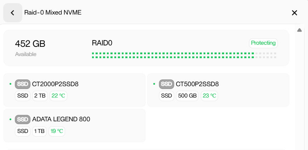
Task: Click the 500 GB capacity tag
Action: (x=186, y=96)
